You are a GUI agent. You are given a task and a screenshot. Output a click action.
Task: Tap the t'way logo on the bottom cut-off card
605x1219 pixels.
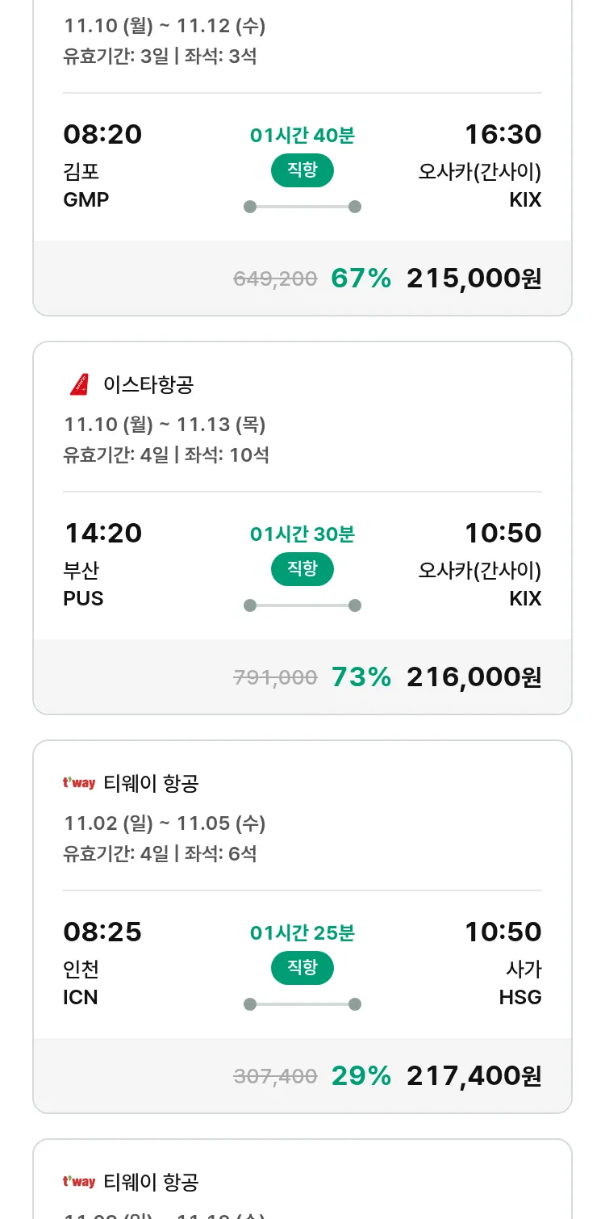click(79, 1182)
